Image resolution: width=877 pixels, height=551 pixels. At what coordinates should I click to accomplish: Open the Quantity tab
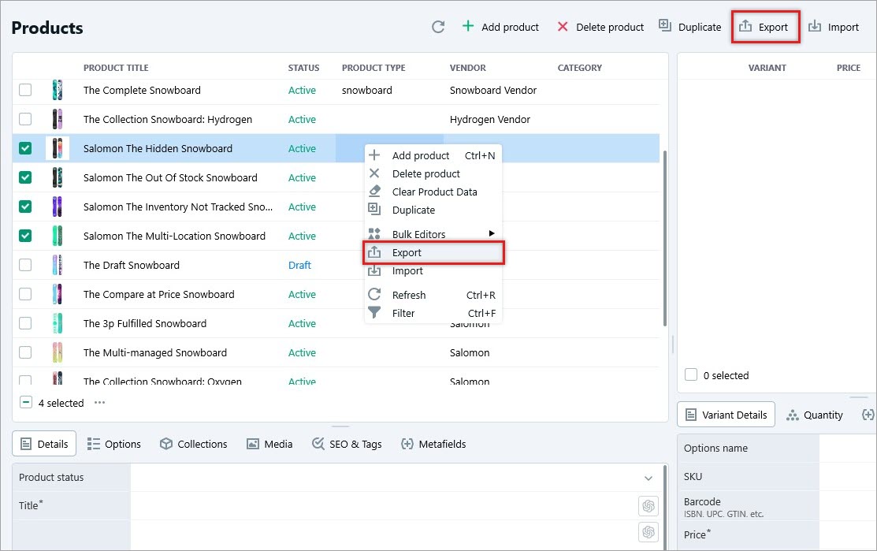815,415
